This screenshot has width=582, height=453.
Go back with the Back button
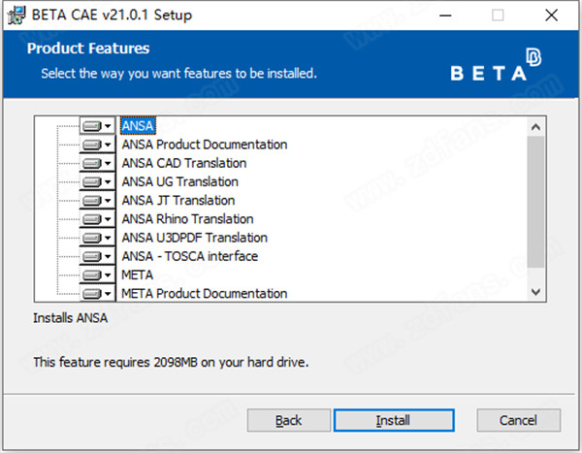coord(288,420)
